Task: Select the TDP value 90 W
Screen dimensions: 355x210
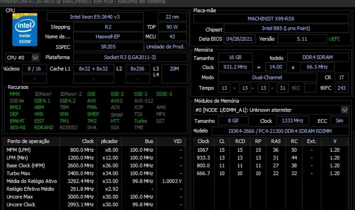Action: [x=172, y=27]
